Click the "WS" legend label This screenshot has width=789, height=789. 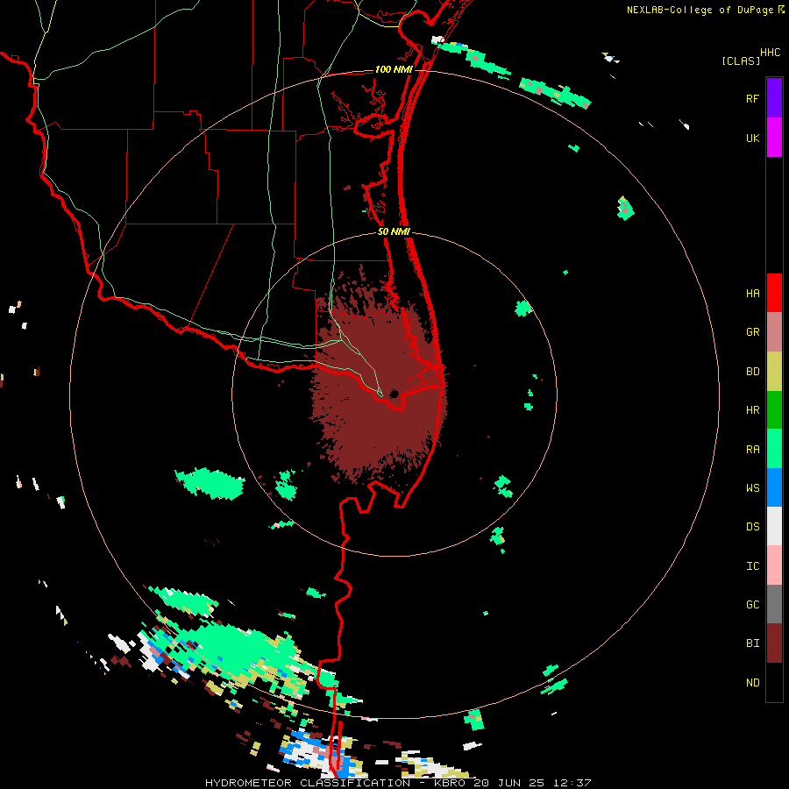(752, 488)
